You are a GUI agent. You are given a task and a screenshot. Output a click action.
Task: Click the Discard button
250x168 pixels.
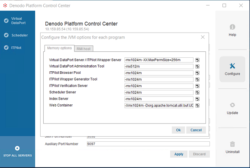click(199, 154)
